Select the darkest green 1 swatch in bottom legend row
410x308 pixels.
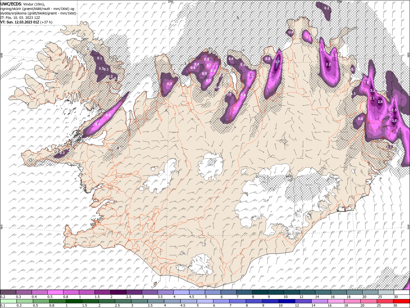tap(74, 301)
